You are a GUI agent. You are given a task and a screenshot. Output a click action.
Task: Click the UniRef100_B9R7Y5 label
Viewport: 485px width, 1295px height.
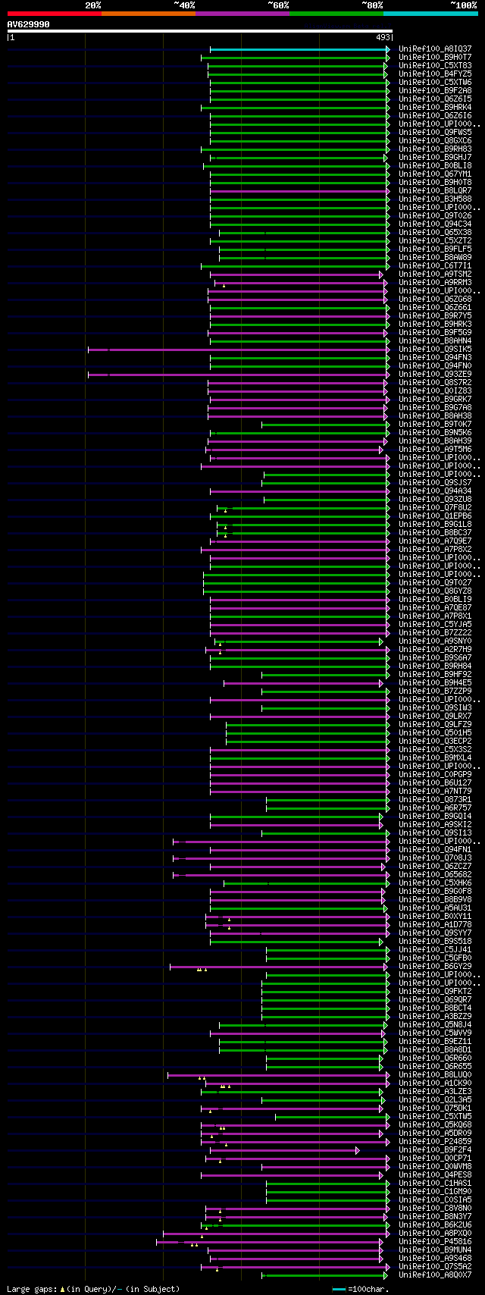click(x=435, y=316)
